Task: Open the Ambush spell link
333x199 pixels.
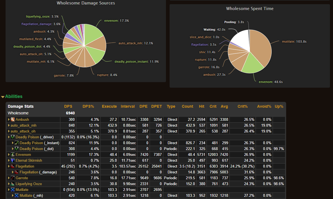Action: 22,119
